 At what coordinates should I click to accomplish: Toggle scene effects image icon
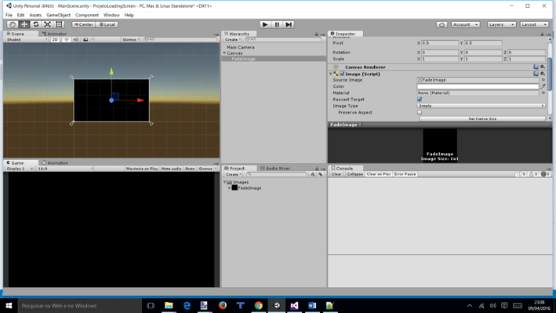(85, 39)
